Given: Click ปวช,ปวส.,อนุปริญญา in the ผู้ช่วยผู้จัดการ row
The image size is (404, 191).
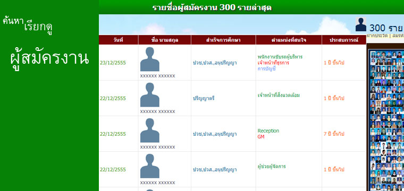Looking at the screenshot, I should tap(215, 170).
